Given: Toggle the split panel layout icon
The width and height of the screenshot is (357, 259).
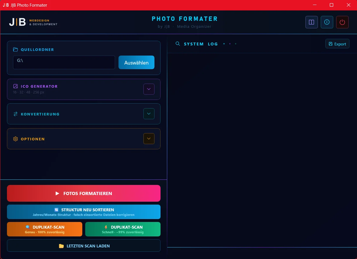Looking at the screenshot, I should click(x=312, y=22).
